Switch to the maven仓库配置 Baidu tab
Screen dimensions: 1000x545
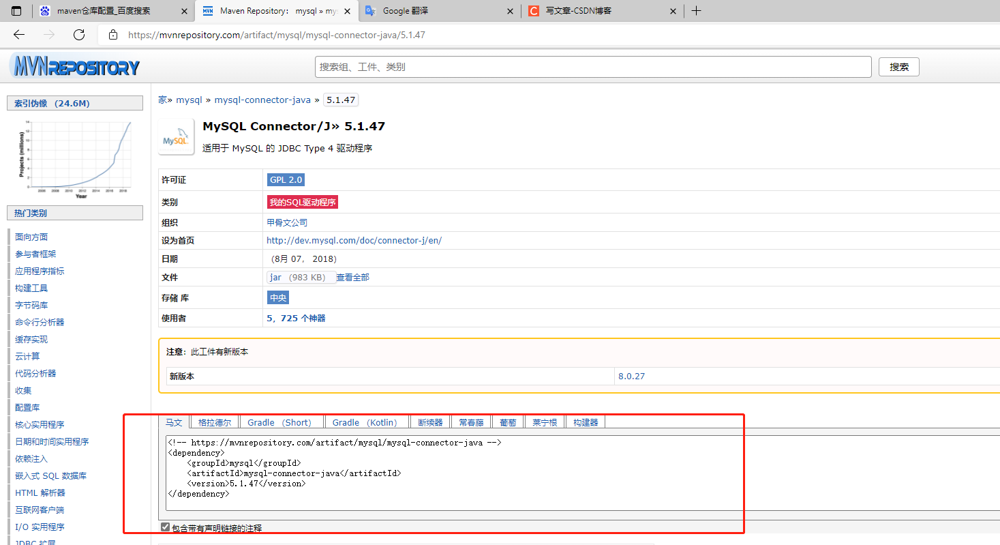pyautogui.click(x=113, y=11)
